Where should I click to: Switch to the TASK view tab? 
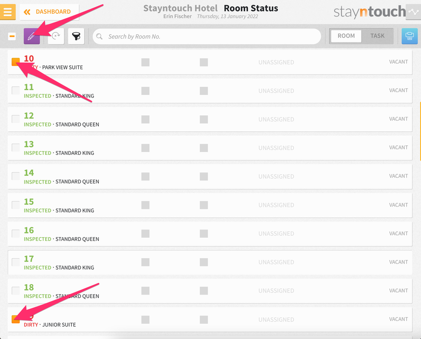[x=377, y=36]
